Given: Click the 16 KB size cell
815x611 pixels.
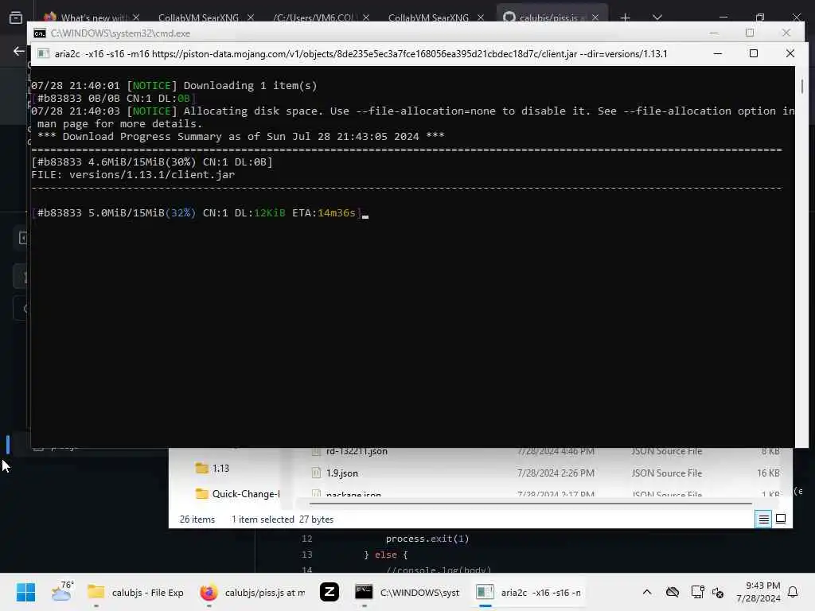Looking at the screenshot, I should click(x=768, y=473).
